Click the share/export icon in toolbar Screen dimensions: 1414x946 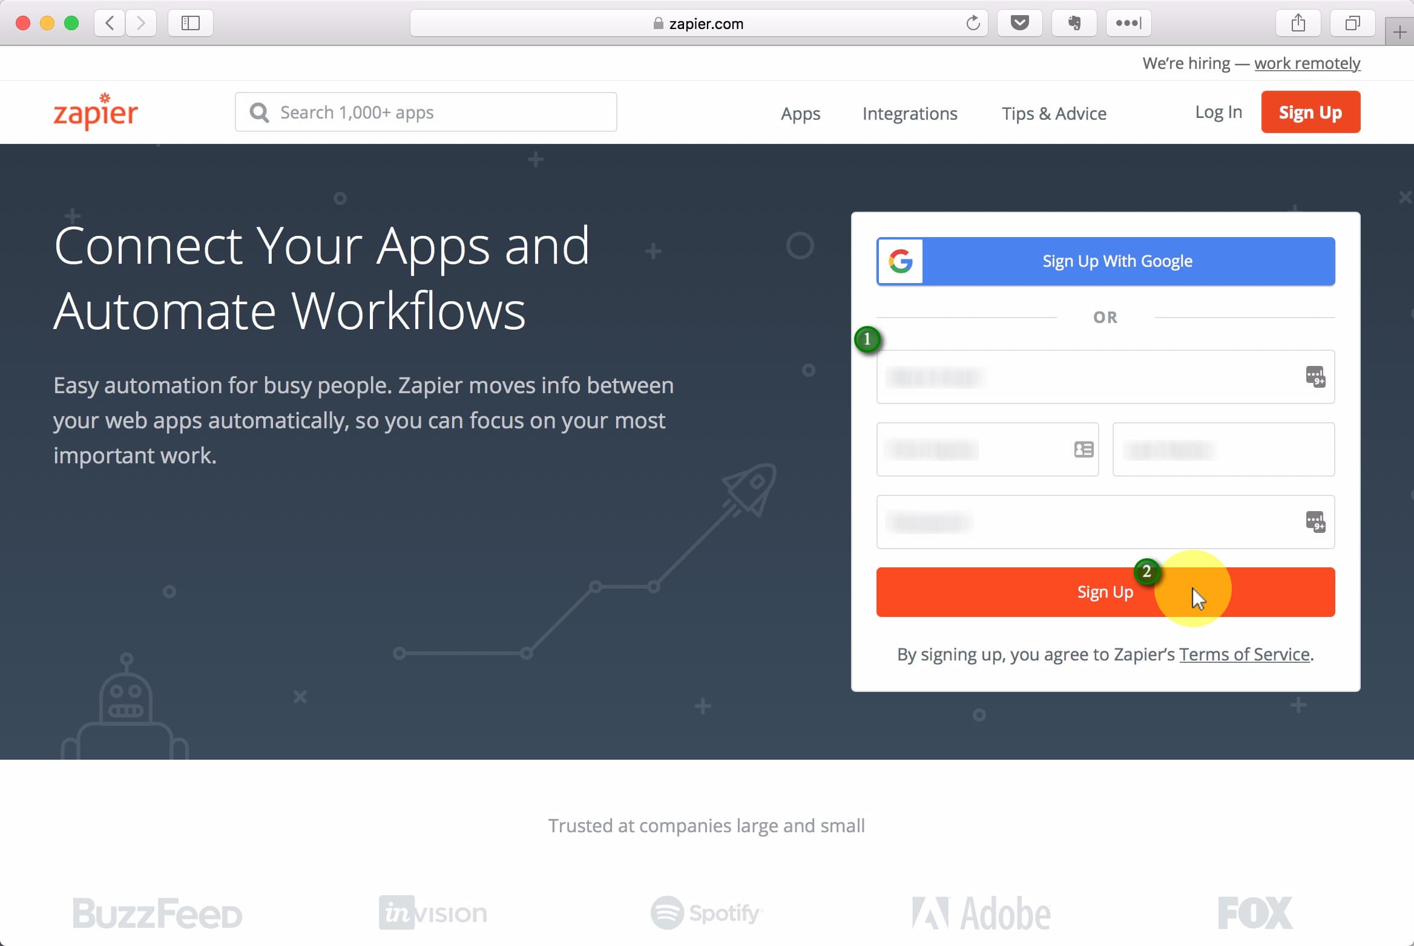point(1298,23)
